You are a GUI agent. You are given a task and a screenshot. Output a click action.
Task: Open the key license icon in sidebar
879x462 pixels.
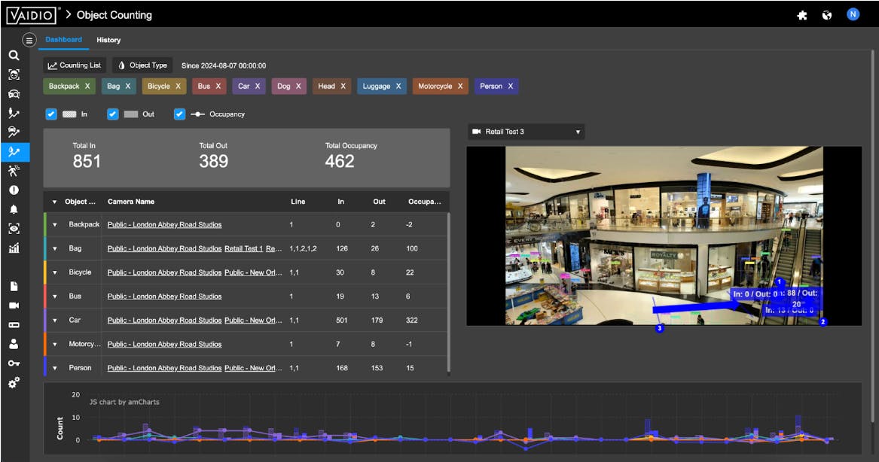point(14,363)
